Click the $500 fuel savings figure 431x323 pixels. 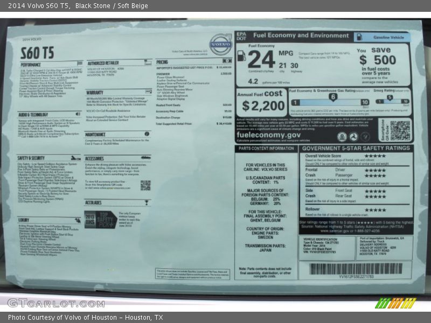click(378, 60)
